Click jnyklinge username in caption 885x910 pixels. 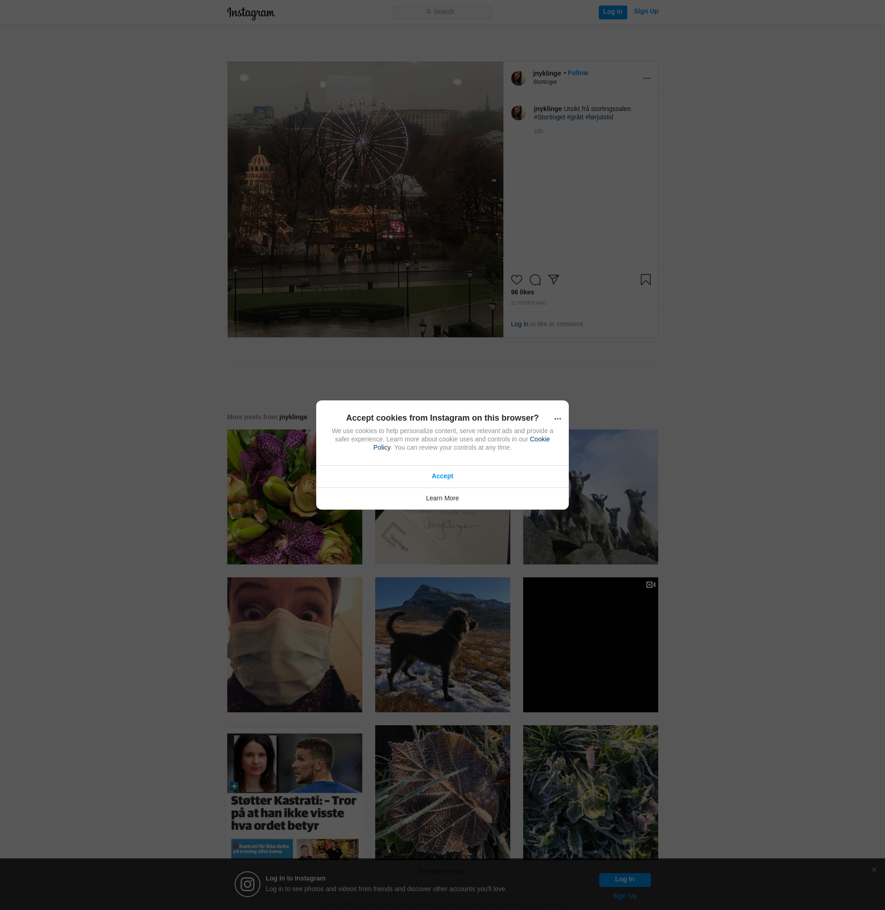[x=548, y=109]
